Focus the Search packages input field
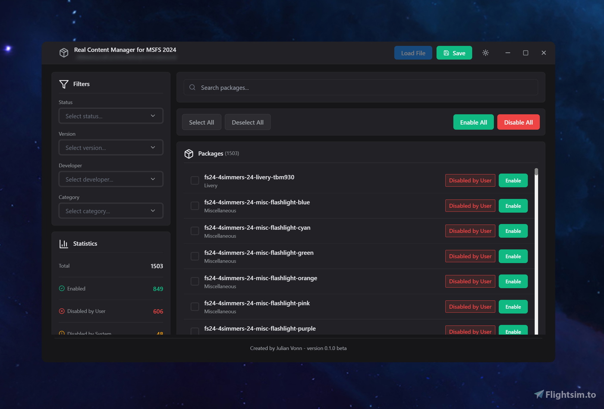 367,88
